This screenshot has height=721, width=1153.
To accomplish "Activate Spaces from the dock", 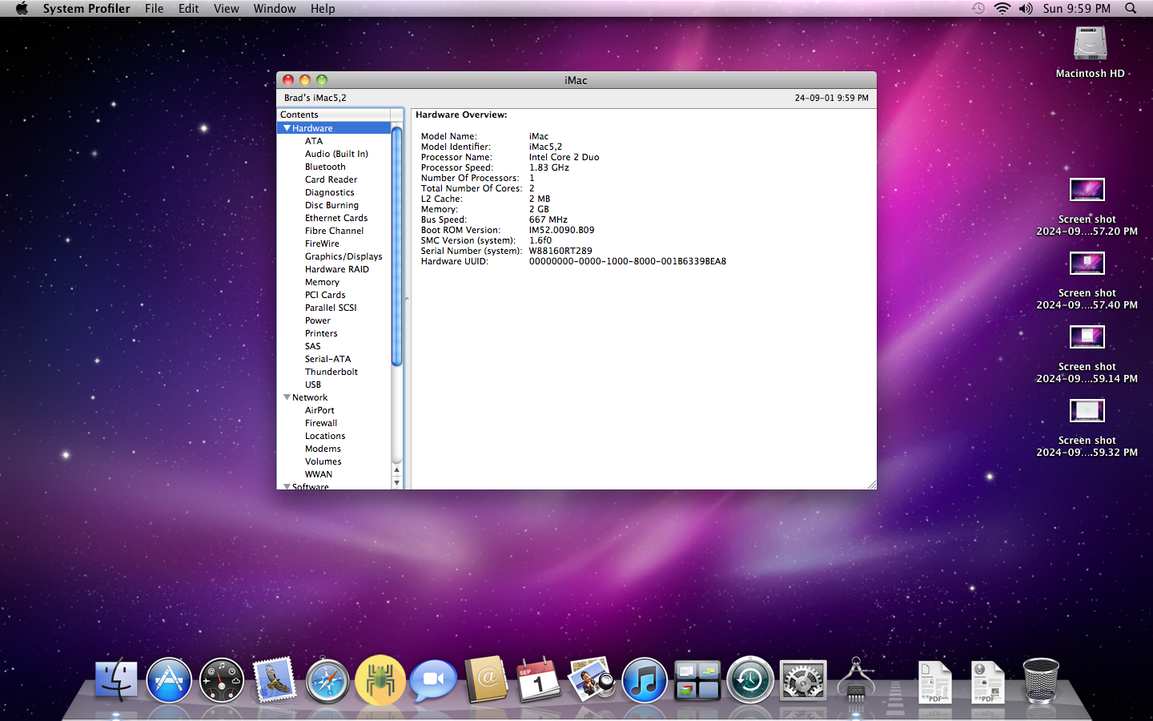I will (x=697, y=681).
